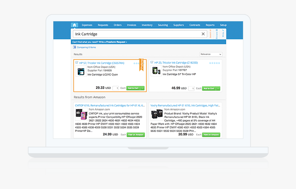Select the '24.99 USD' price text
Image resolution: width=296 pixels, height=189 pixels.
coord(110,134)
